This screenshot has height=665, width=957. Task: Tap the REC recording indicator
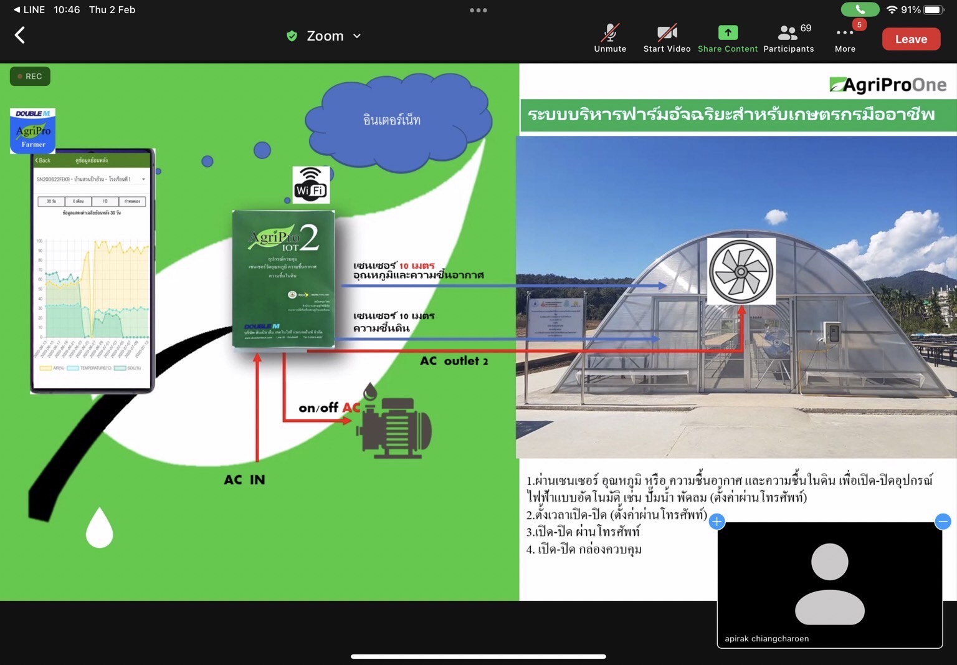[x=30, y=77]
